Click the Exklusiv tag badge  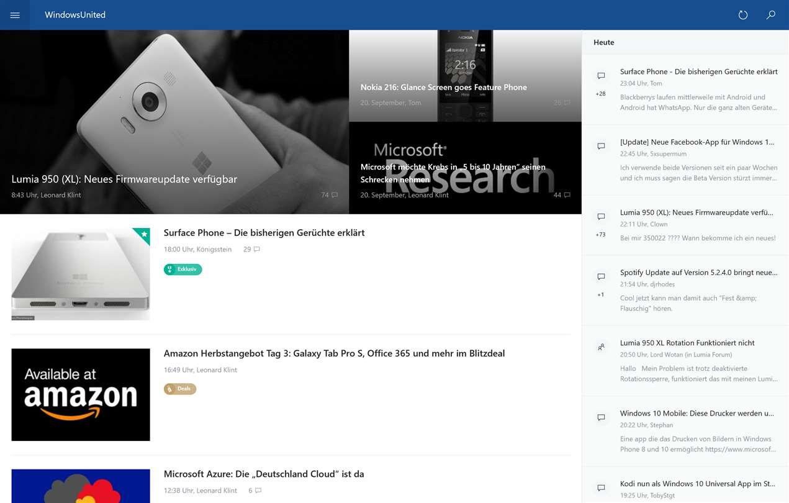coord(183,270)
